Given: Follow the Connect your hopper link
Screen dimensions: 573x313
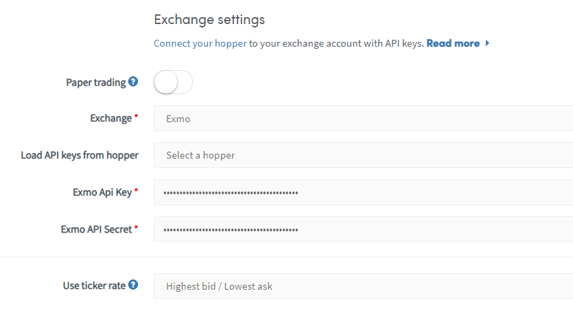Looking at the screenshot, I should (200, 43).
